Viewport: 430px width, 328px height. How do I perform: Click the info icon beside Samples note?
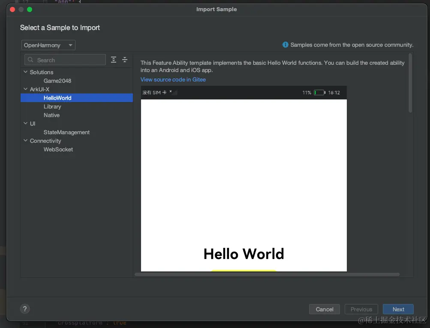coord(286,45)
